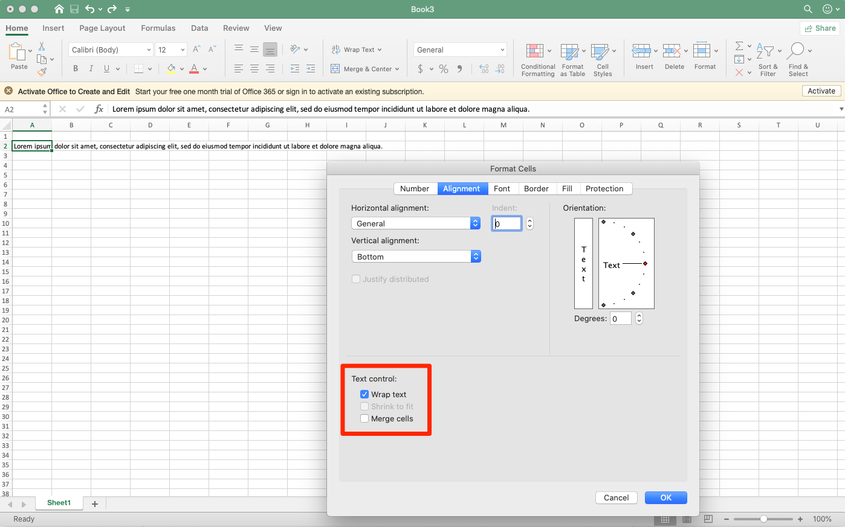Open the Horizontal alignment dropdown

click(x=415, y=223)
